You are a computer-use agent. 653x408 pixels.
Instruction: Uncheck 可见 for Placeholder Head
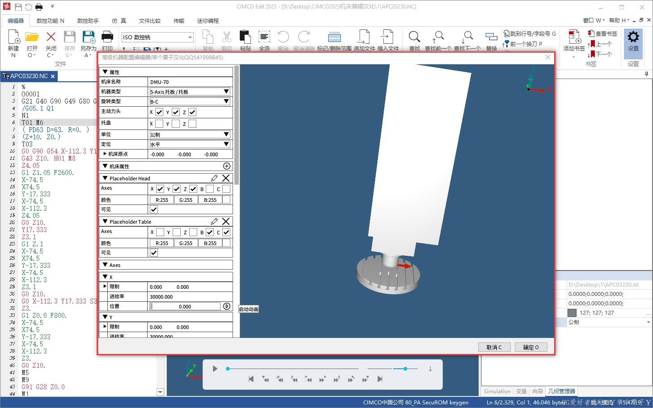pyautogui.click(x=154, y=209)
